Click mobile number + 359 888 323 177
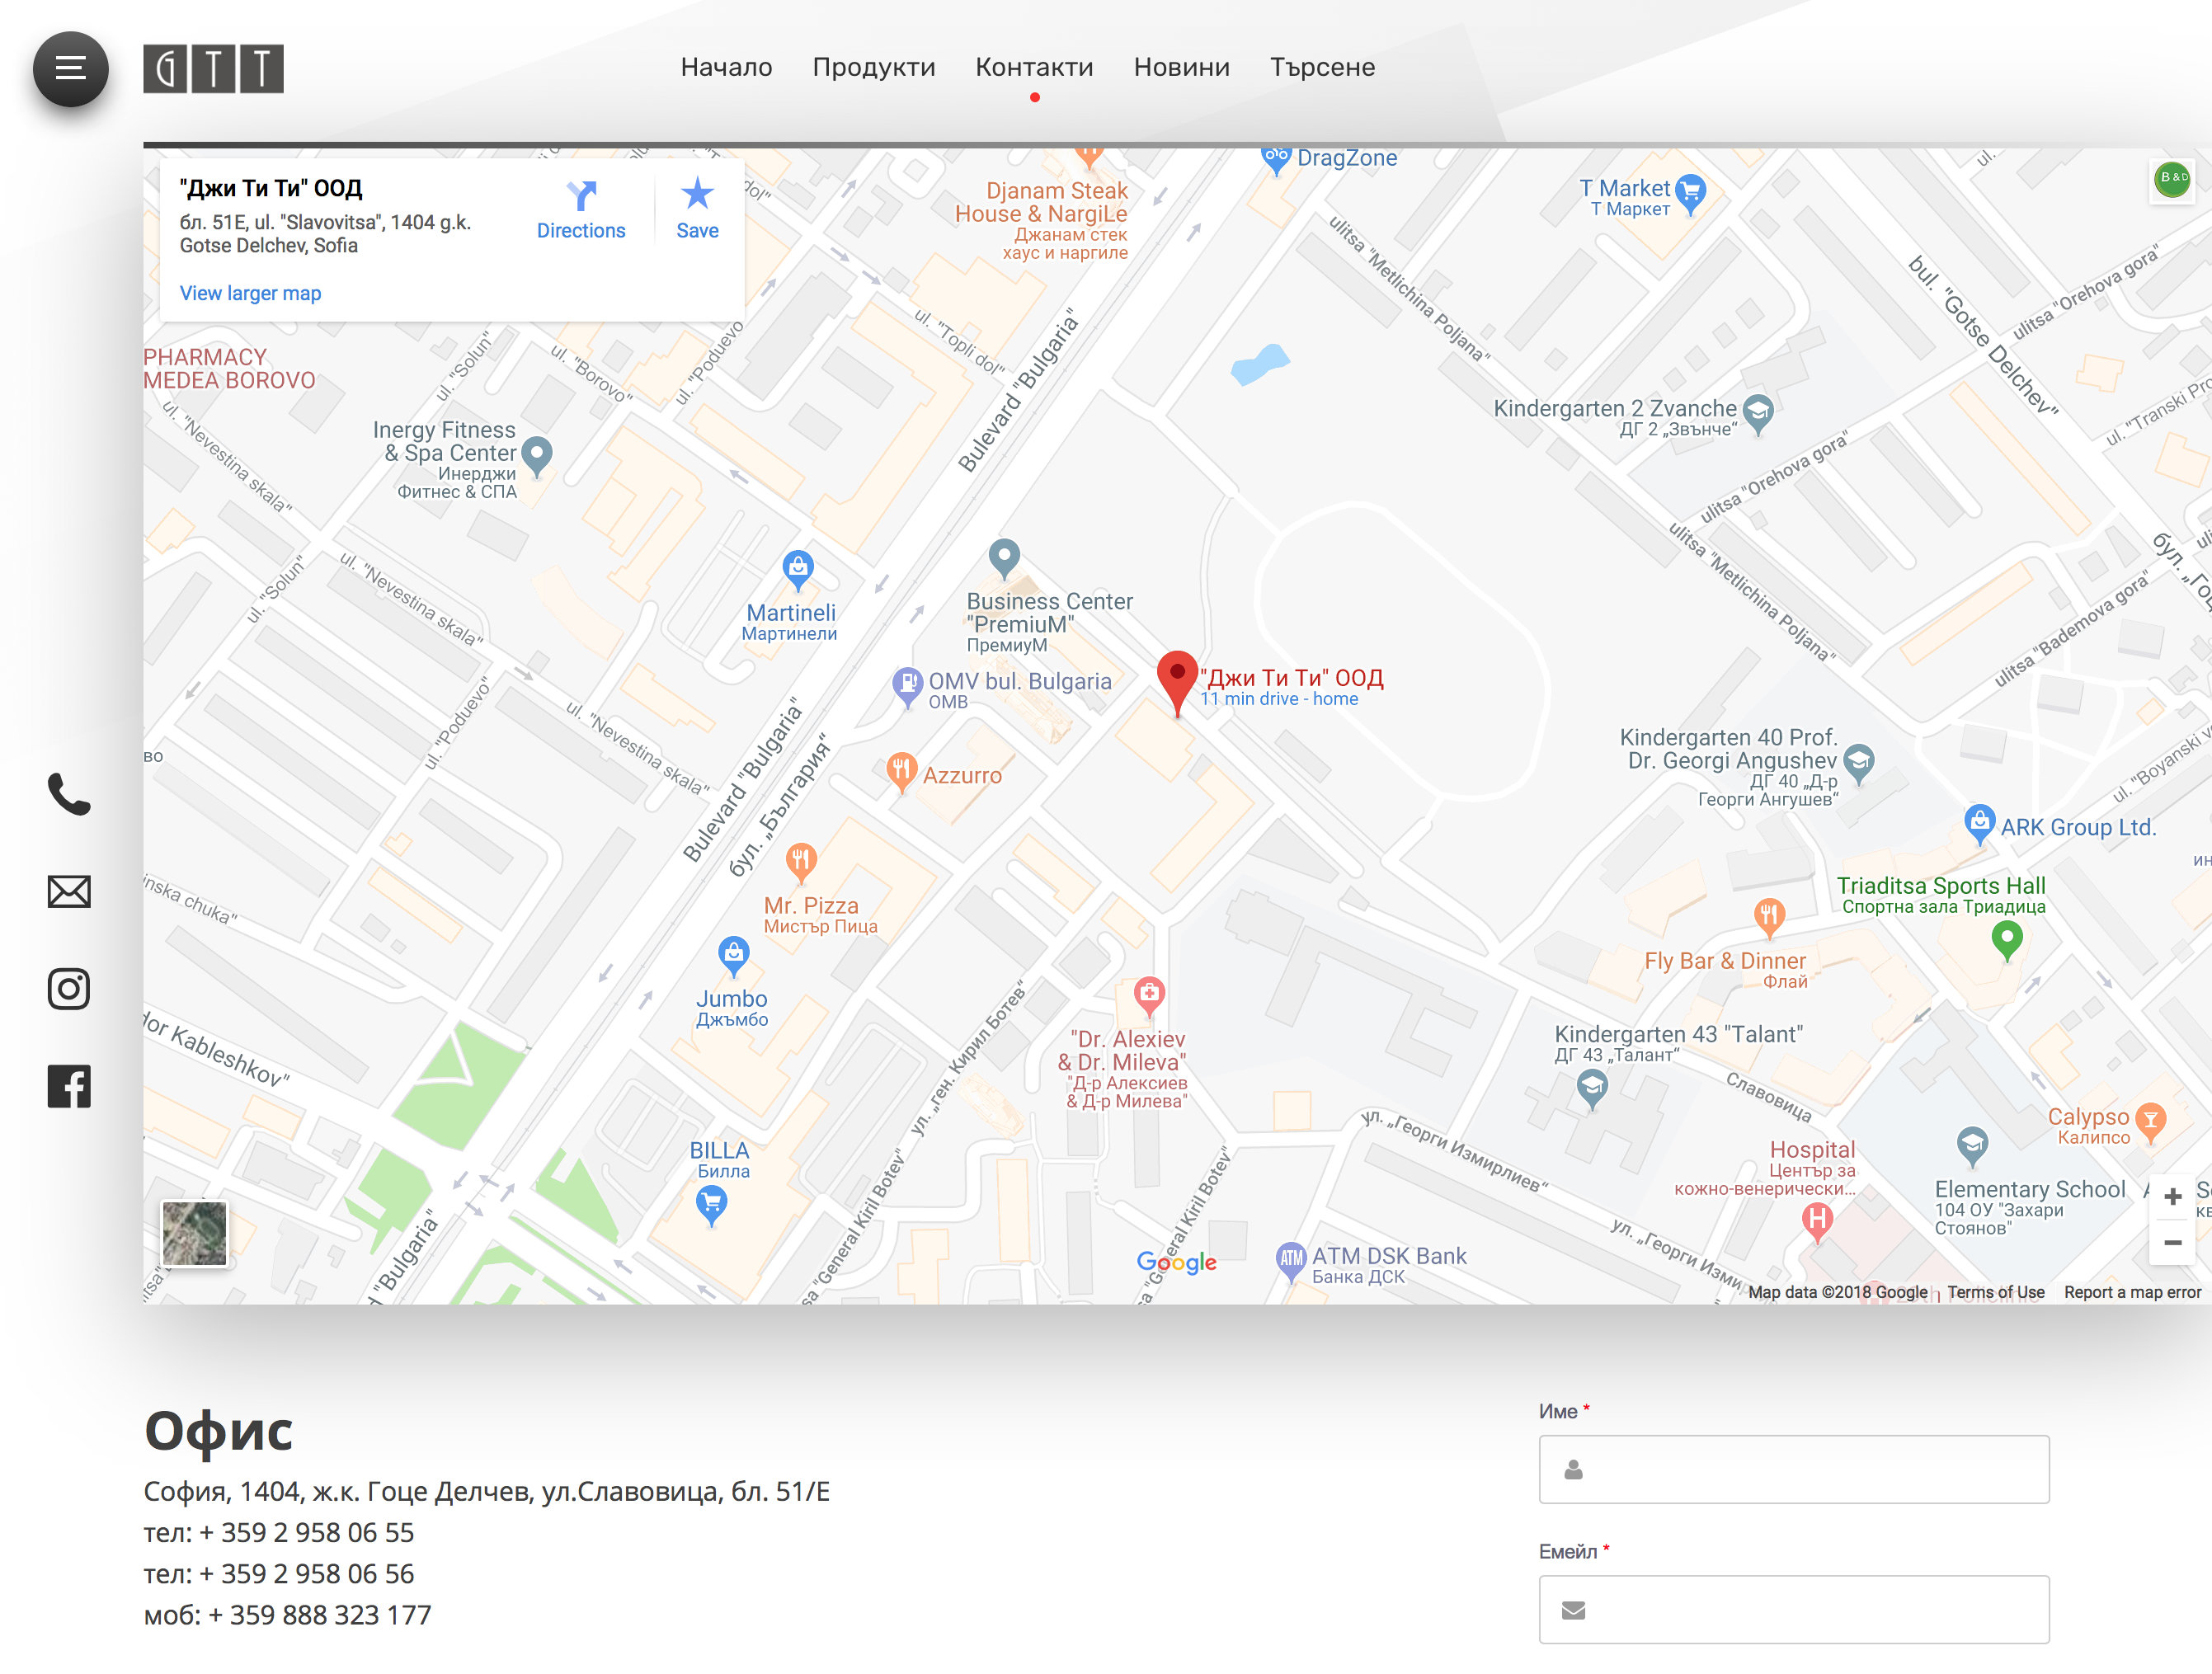 [x=319, y=1614]
